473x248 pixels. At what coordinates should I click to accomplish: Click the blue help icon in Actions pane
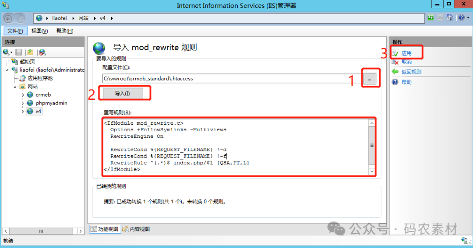pos(395,82)
